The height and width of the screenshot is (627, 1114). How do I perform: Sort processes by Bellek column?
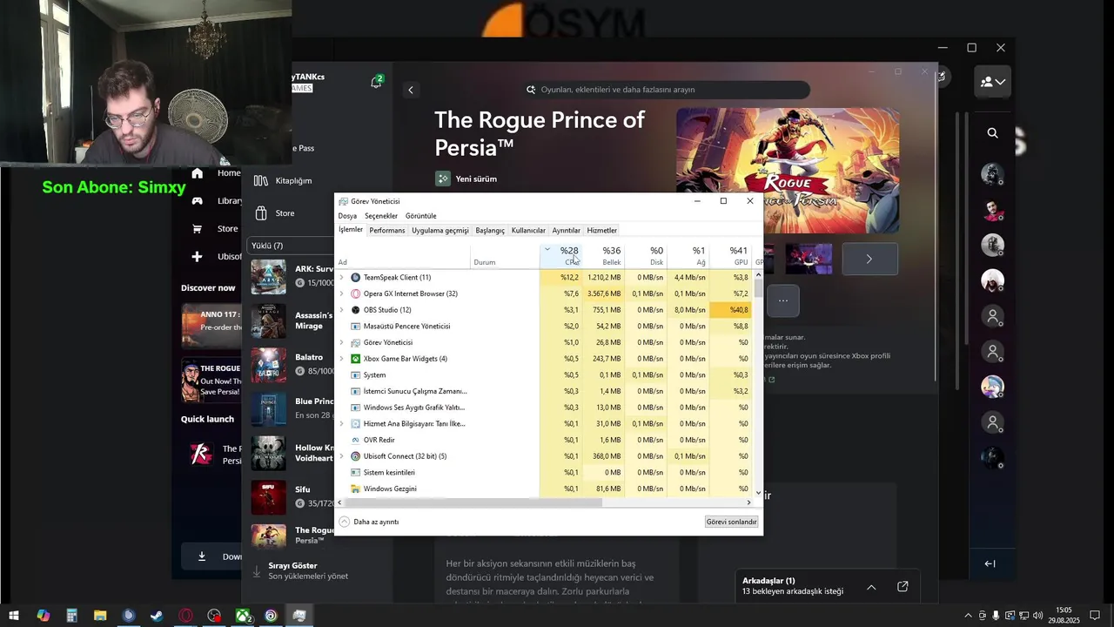(x=602, y=255)
